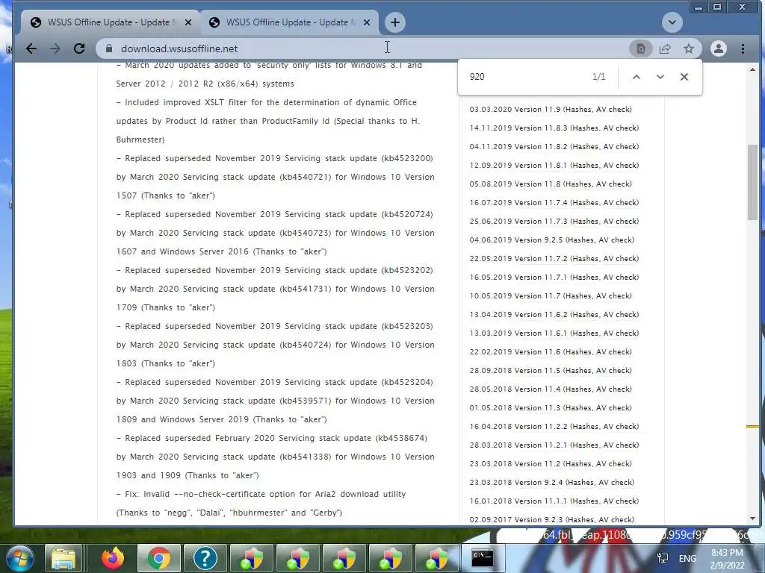Share this page via share icon

click(x=664, y=48)
